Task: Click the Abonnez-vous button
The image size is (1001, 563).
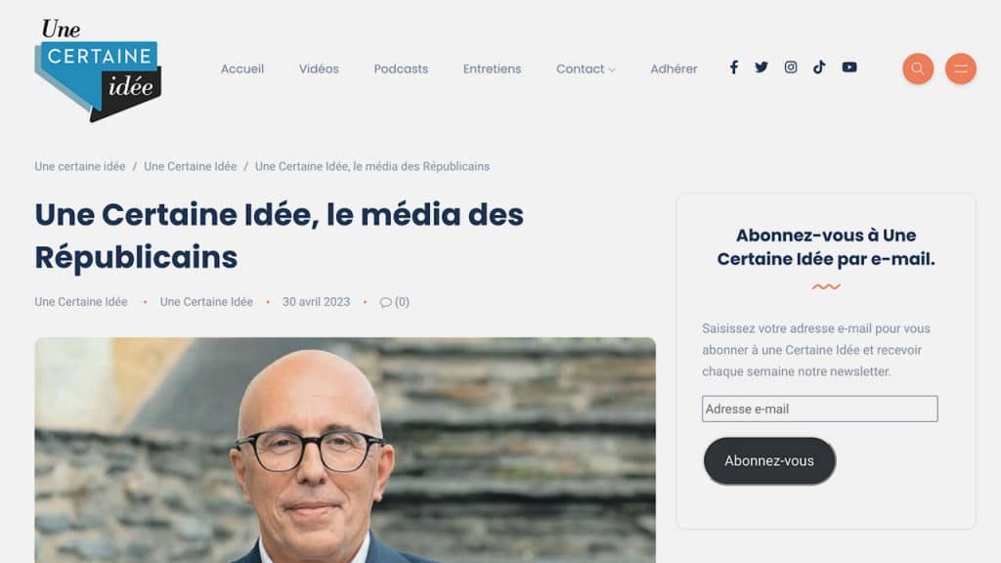Action: click(769, 461)
